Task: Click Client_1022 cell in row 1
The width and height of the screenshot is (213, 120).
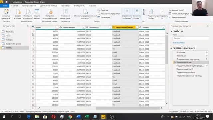Action: pos(152,31)
